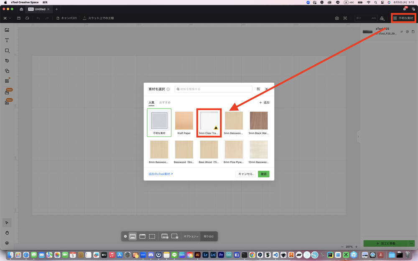Open the AI tool with New badge

(7, 103)
